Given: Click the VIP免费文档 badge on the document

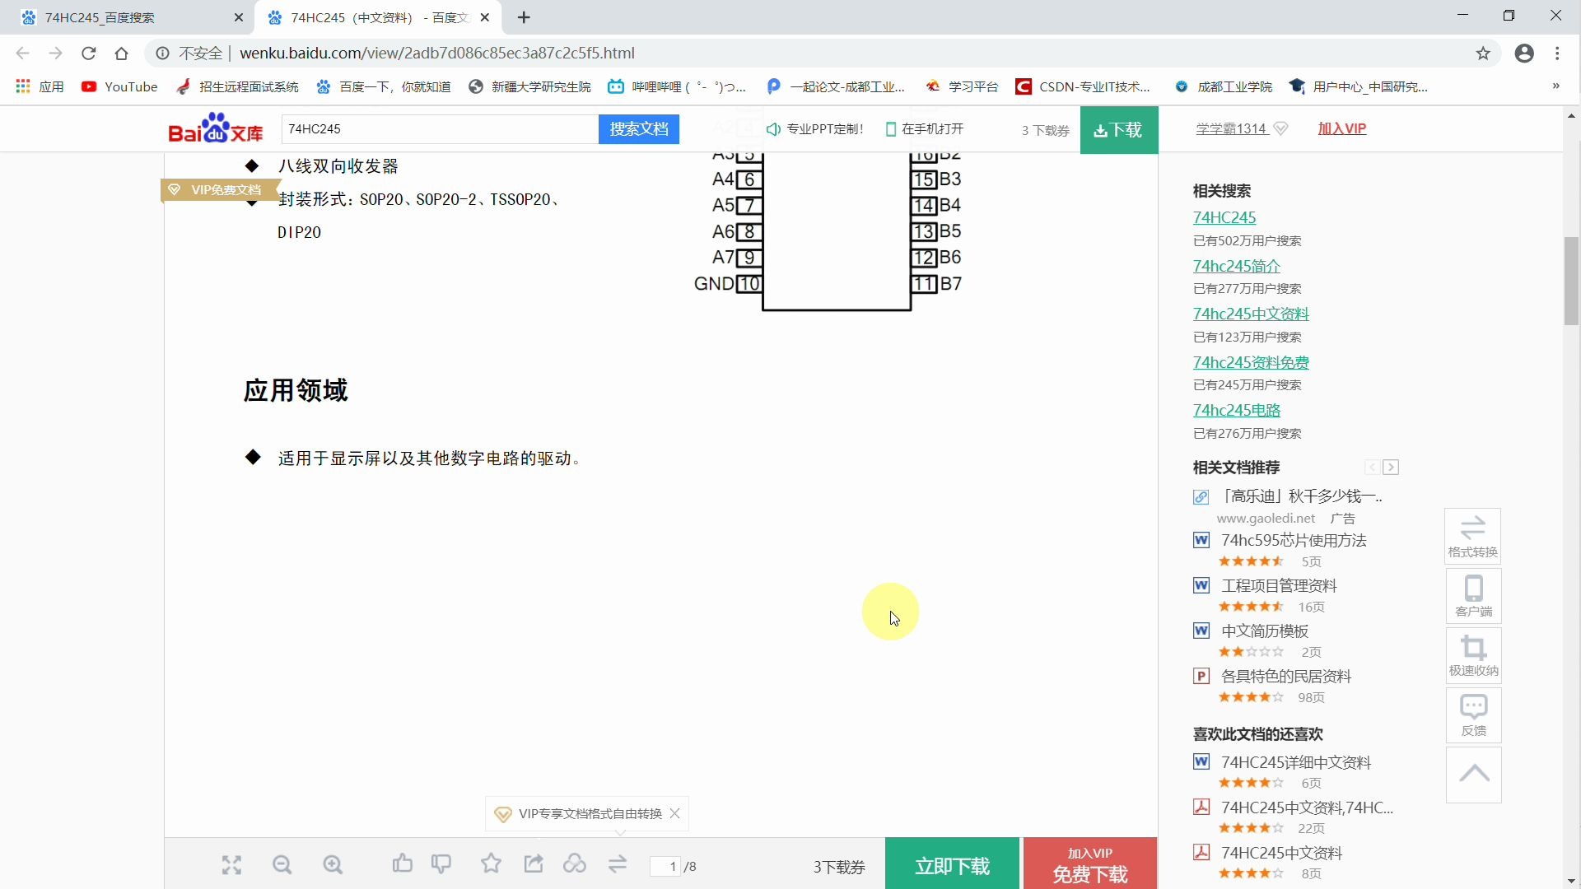Looking at the screenshot, I should [220, 190].
